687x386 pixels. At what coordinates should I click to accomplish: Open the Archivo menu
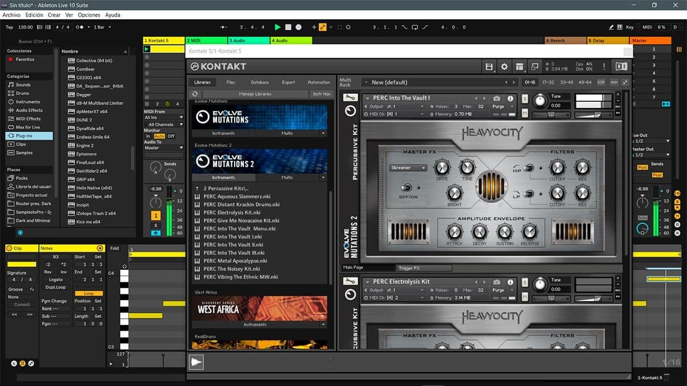(x=11, y=15)
